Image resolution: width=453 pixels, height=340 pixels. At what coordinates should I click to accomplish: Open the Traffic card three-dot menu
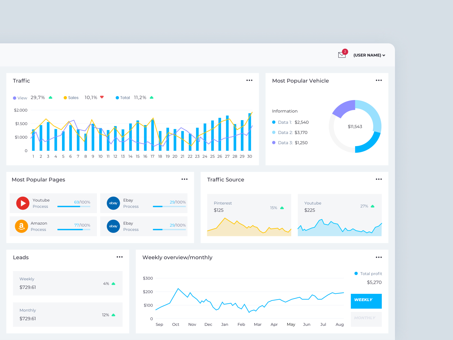(249, 80)
